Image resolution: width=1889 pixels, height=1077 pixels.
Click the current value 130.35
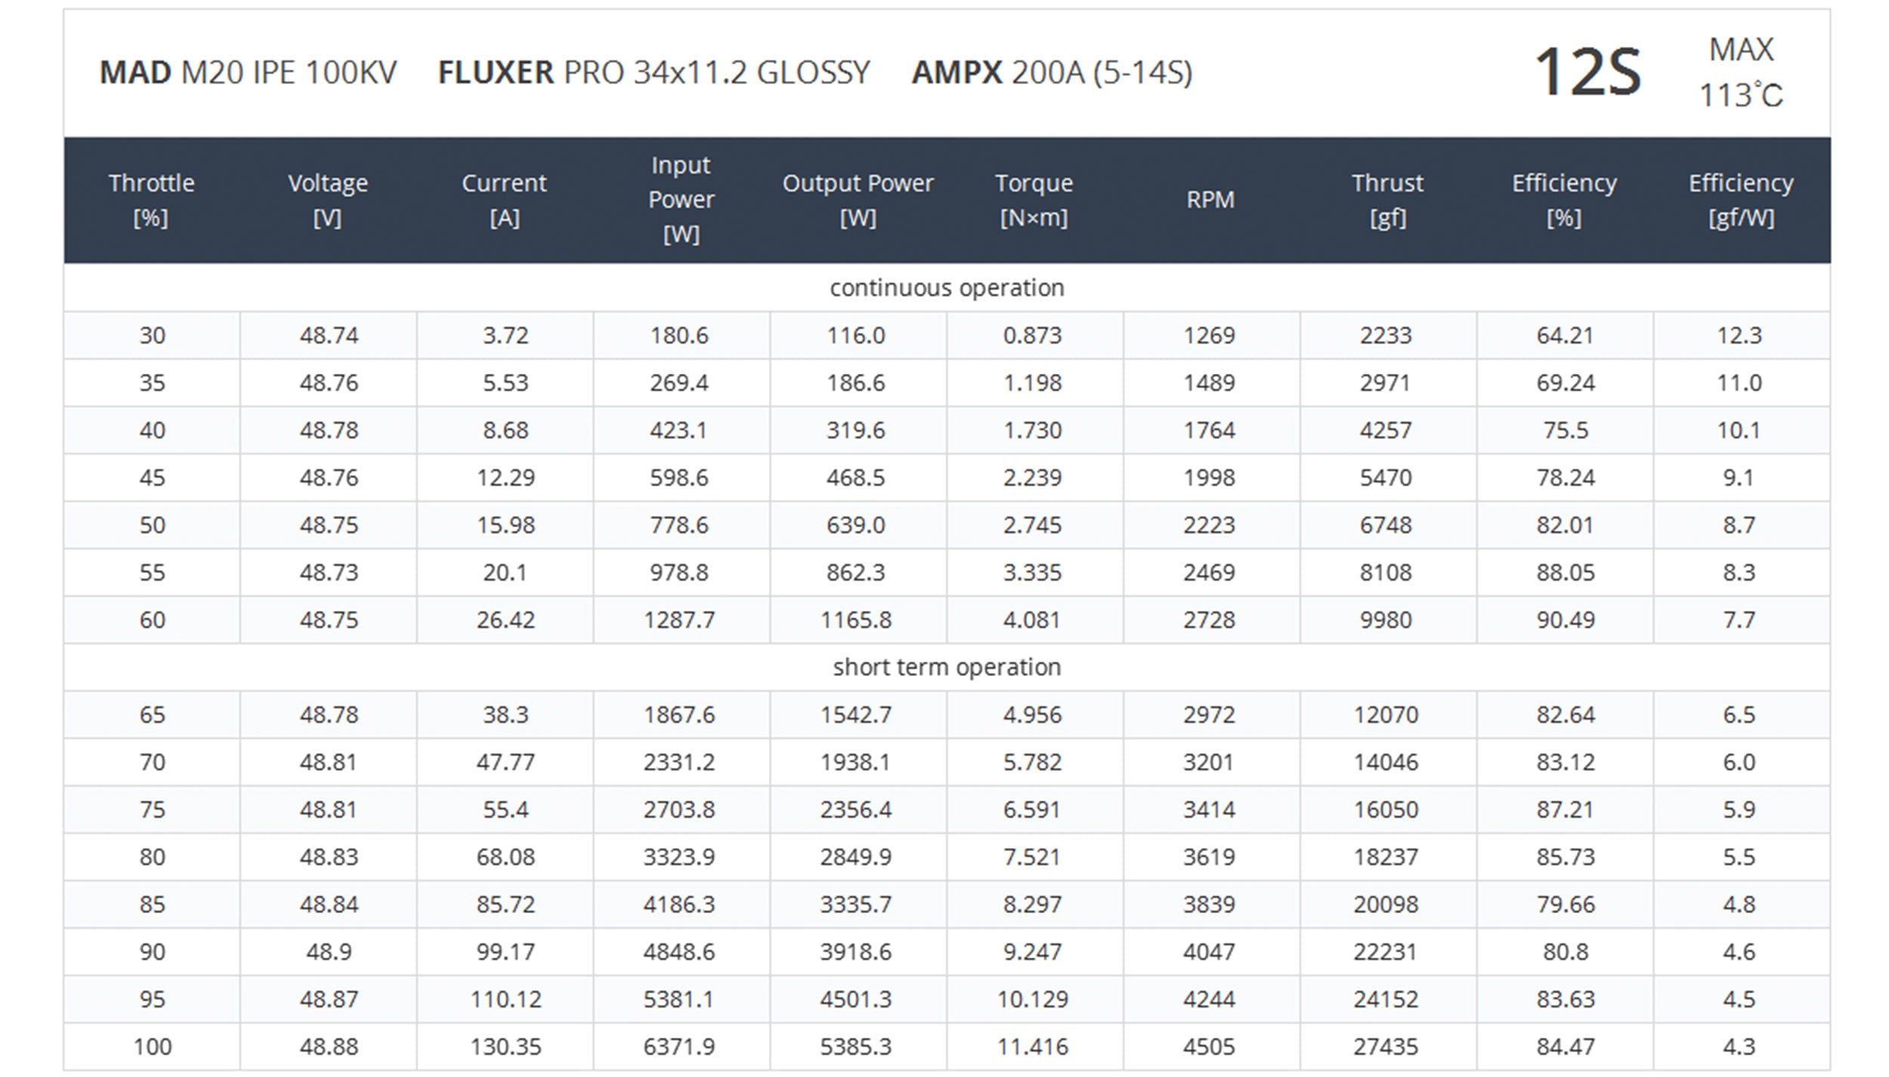point(505,1047)
